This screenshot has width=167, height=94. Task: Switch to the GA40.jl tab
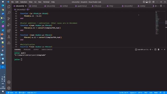(x=142, y=6)
